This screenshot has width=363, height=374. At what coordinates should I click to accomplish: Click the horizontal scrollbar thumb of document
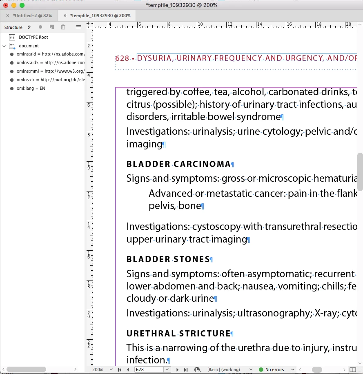tap(317, 370)
